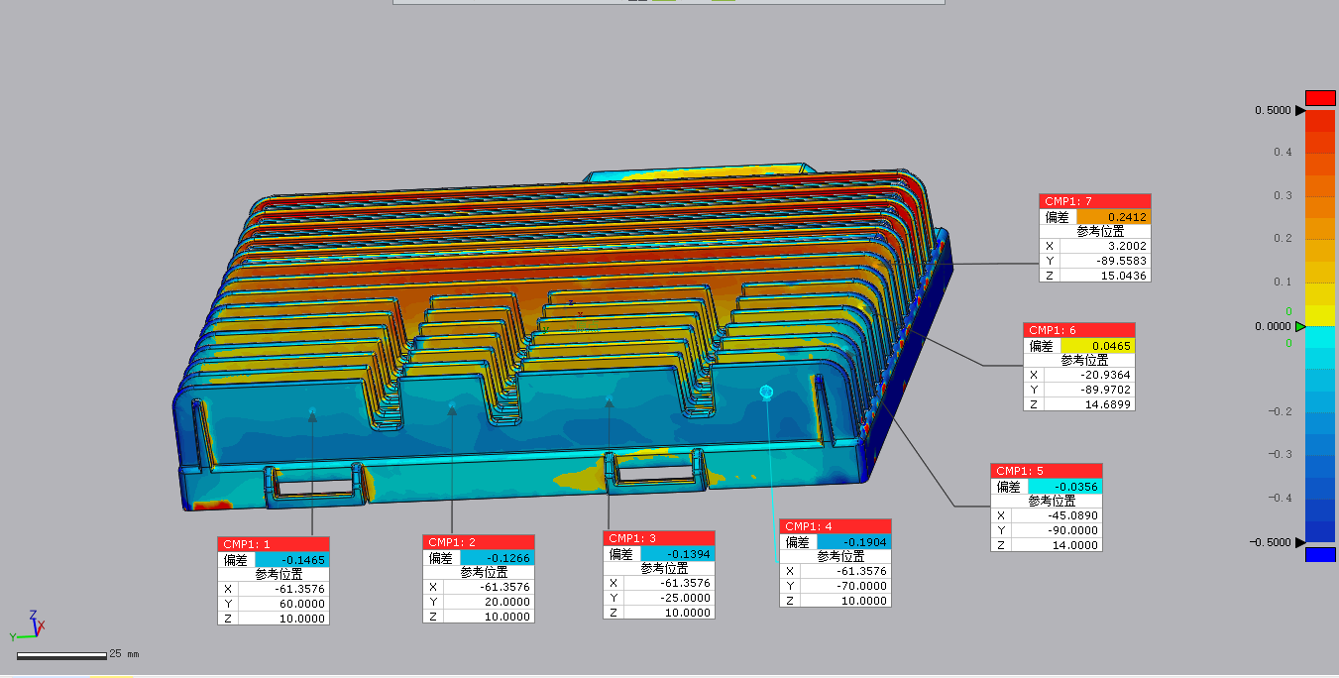The image size is (1339, 678).
Task: Select the CMP1: 2 annotation label
Action: tap(479, 542)
